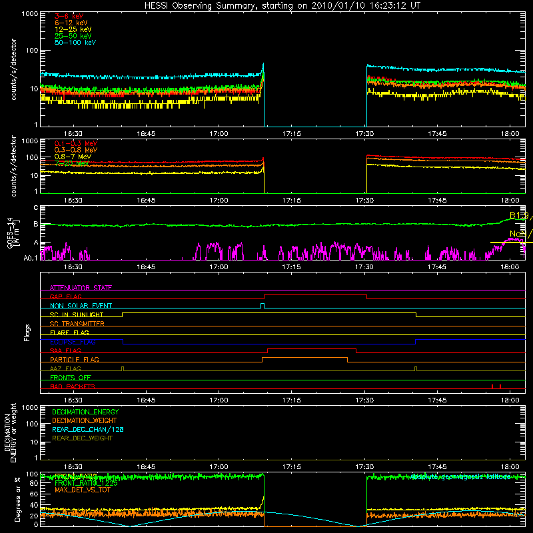Click the NON_SOLAR_EVENT pulse marker near 17:09
Image resolution: width=533 pixels, height=533 pixels.
coord(263,306)
